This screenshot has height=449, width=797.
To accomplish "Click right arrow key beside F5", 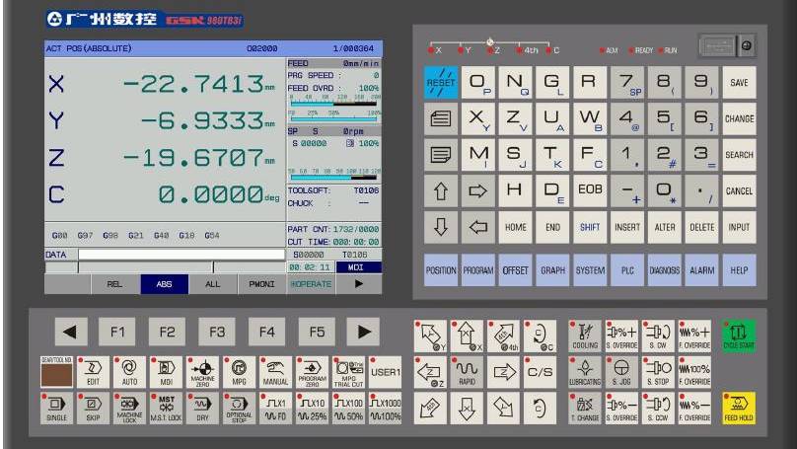I will 363,332.
